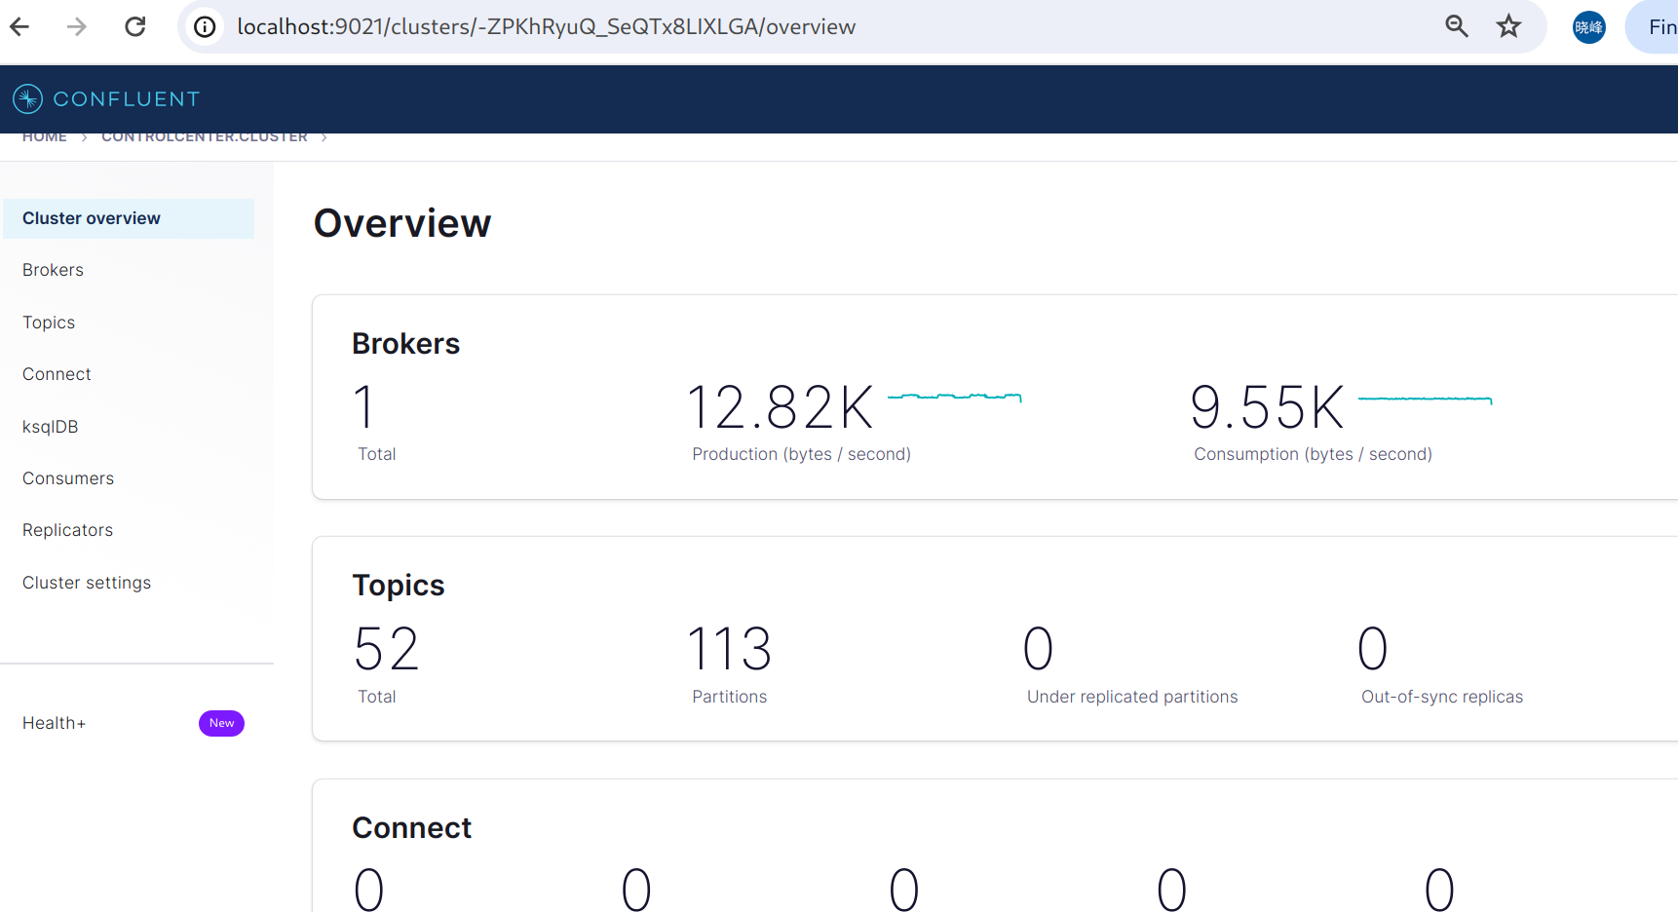Open the Brokers card heading

click(x=405, y=344)
